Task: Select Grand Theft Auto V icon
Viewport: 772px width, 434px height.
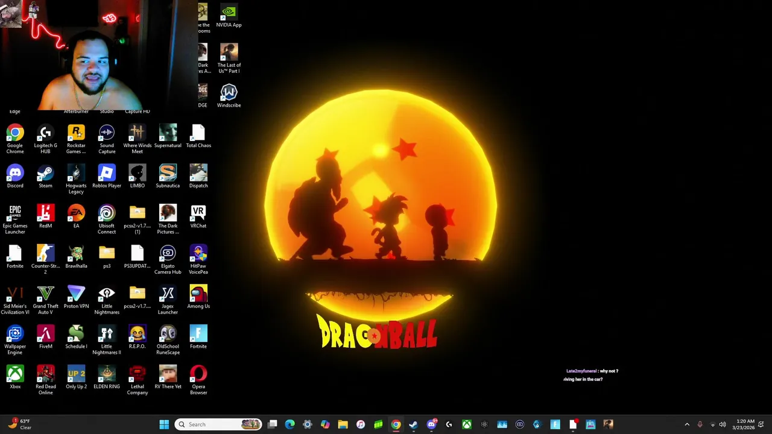Action: click(x=45, y=300)
